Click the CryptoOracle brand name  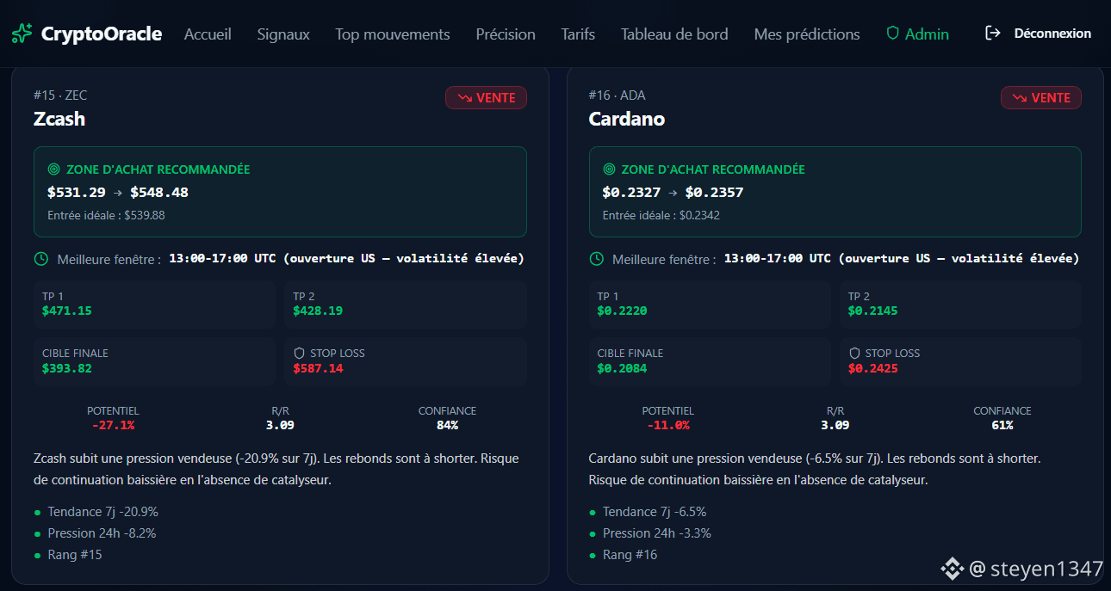[102, 34]
